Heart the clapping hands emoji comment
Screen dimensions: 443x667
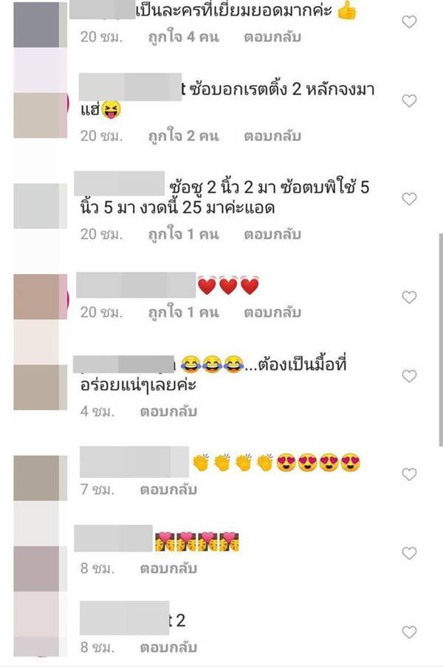pos(409,474)
